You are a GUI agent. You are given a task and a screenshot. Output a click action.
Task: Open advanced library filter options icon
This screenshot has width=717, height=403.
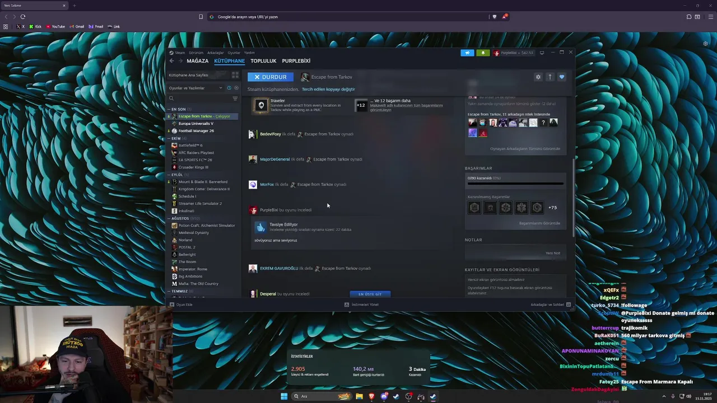235,99
